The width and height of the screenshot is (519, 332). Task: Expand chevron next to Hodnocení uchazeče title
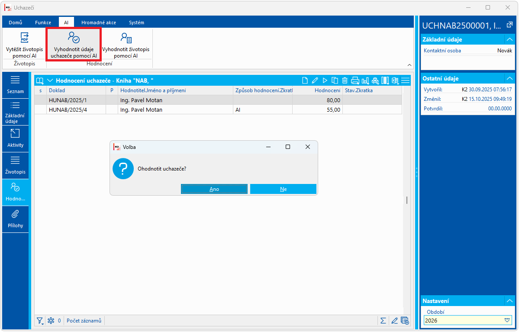[x=50, y=81]
